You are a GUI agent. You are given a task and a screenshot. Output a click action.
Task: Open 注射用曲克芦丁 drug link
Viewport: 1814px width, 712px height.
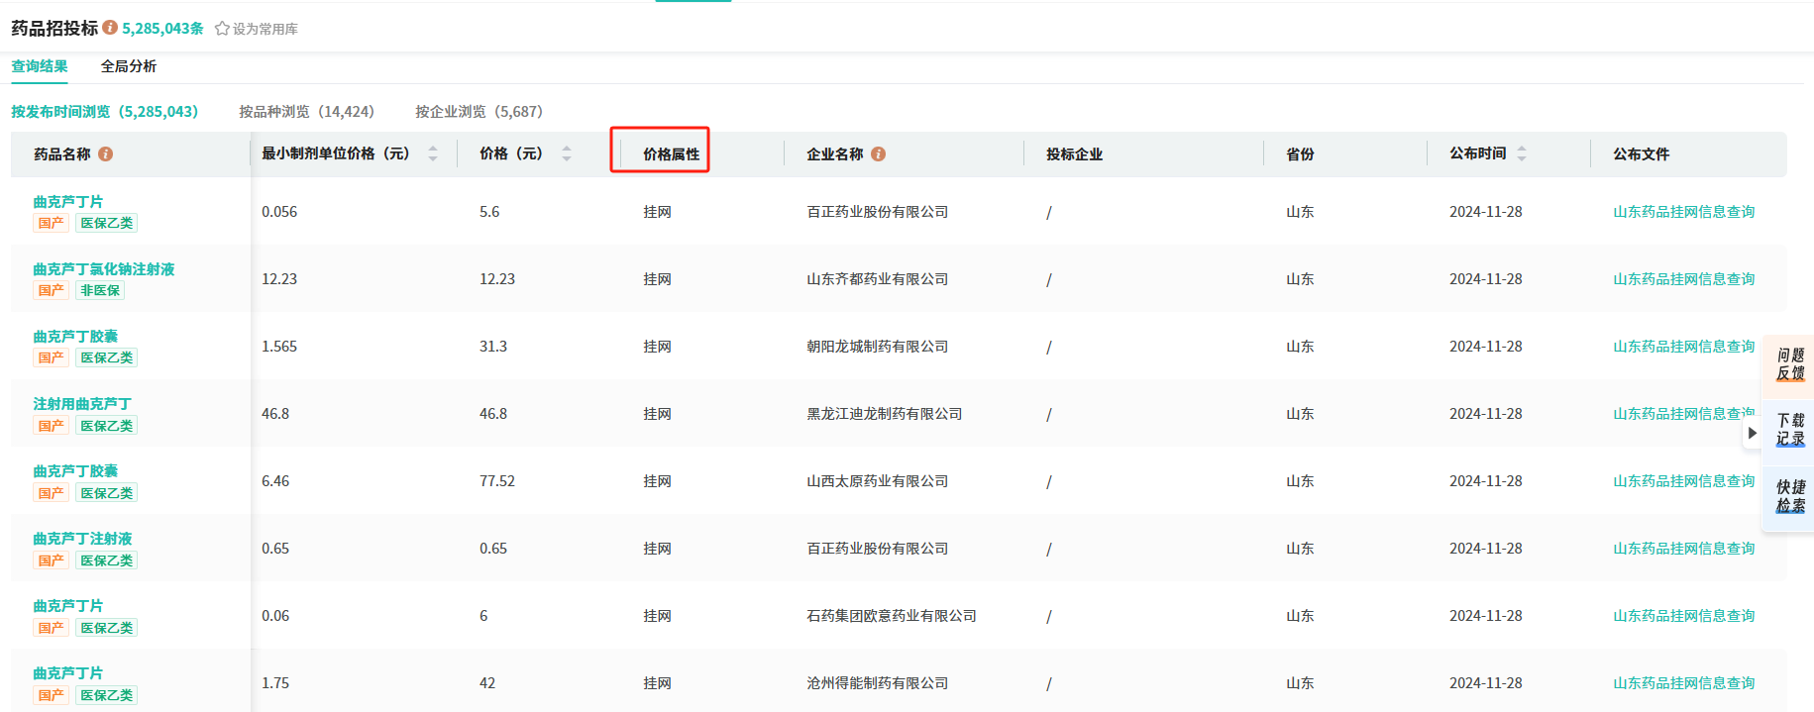(82, 404)
